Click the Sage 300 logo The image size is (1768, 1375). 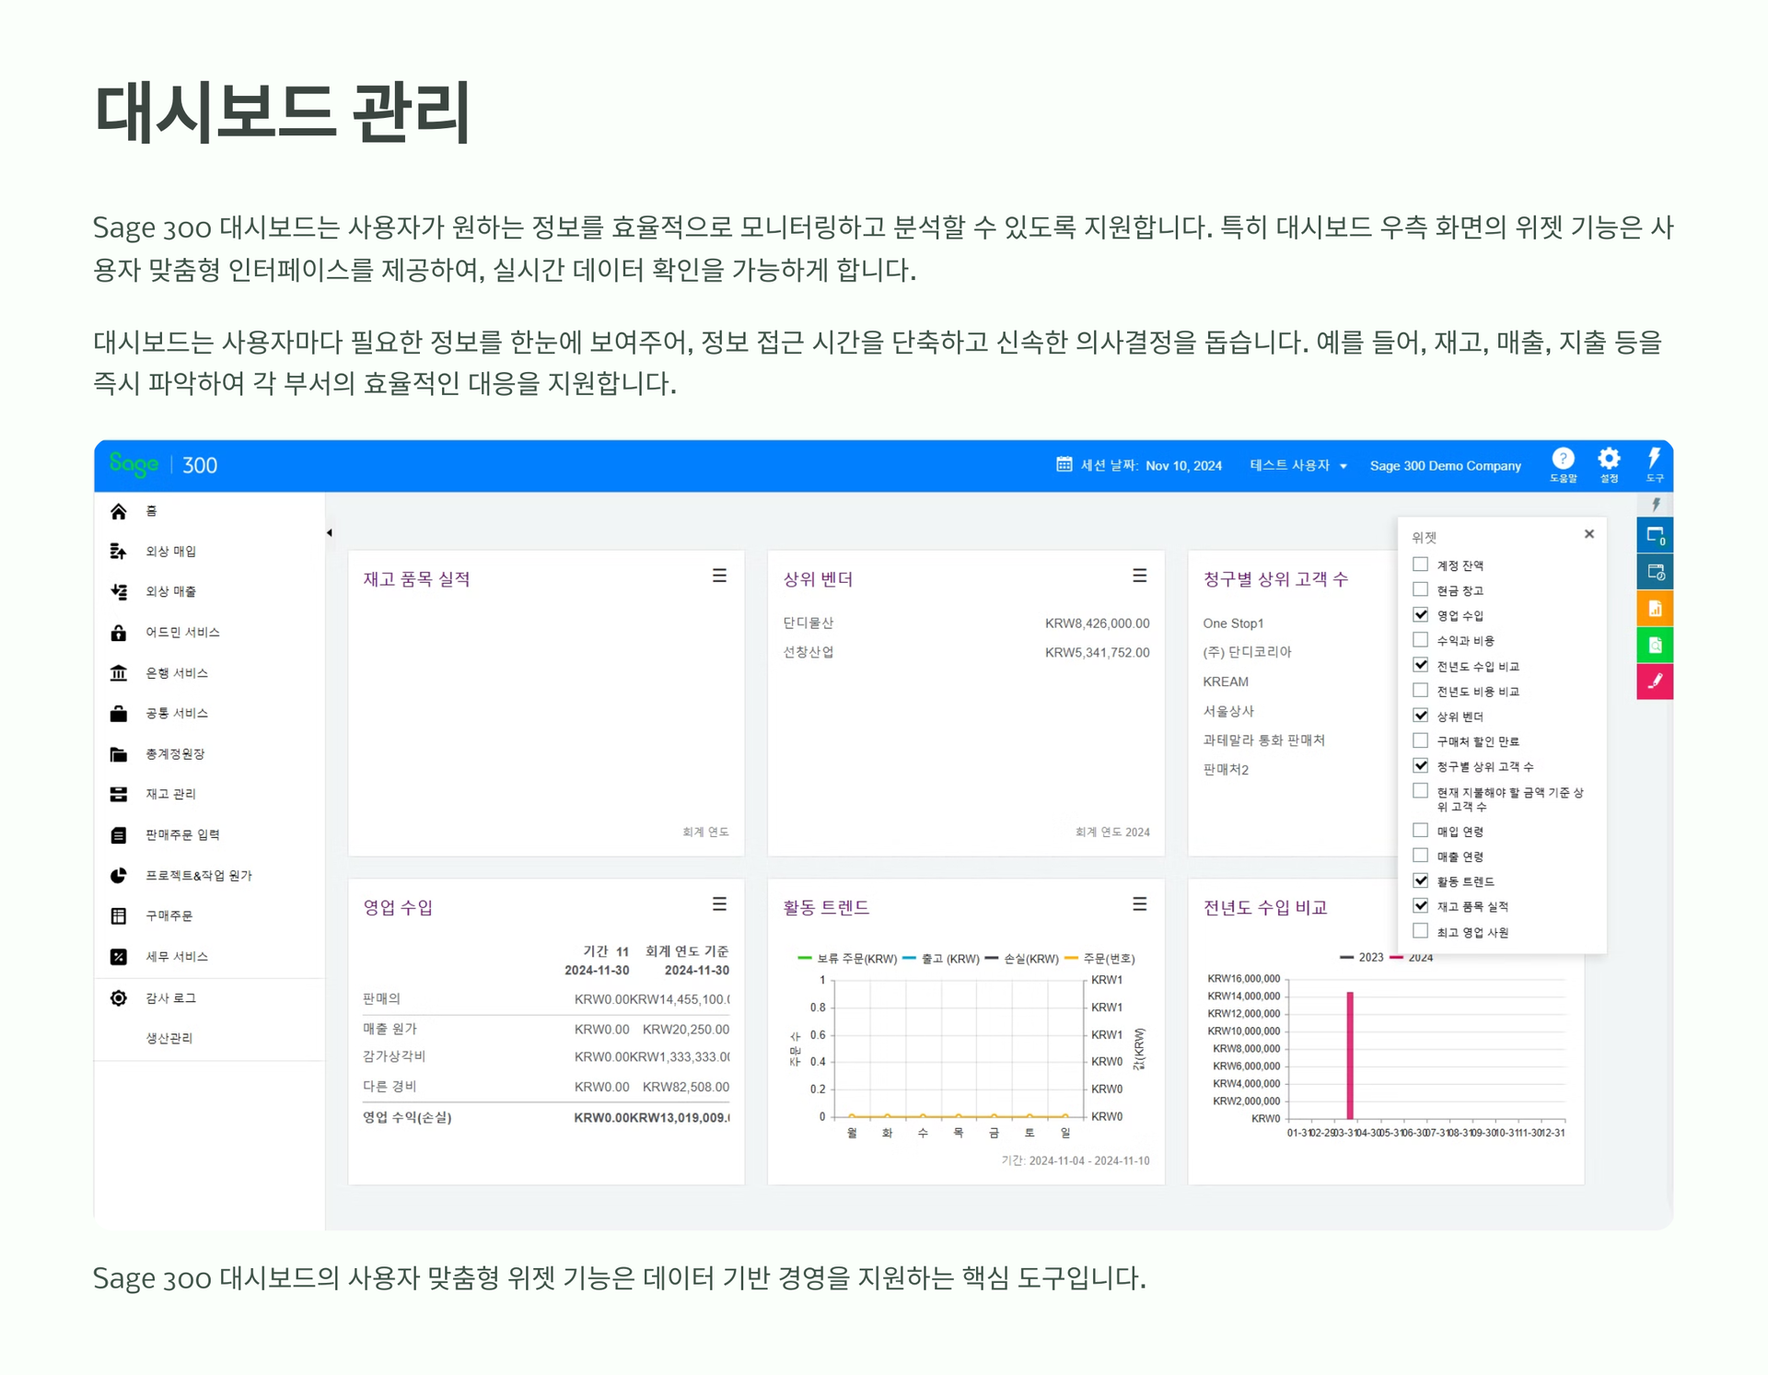click(163, 465)
